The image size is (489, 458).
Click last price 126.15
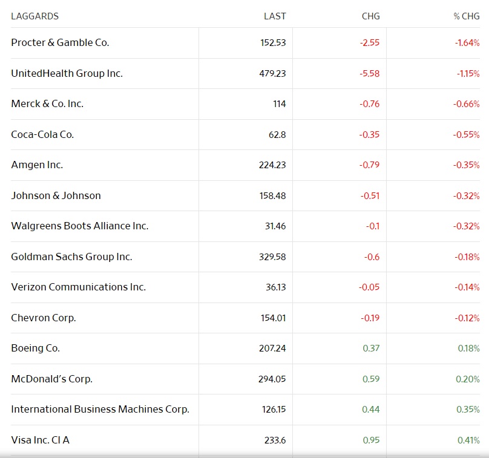point(274,410)
